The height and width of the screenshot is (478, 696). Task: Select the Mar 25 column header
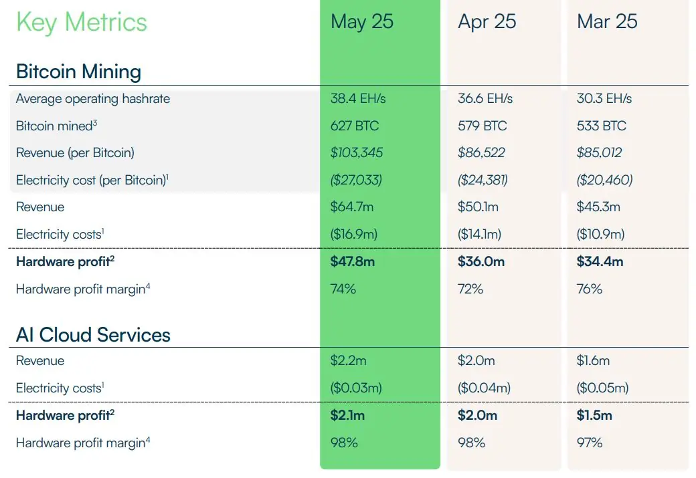(607, 21)
